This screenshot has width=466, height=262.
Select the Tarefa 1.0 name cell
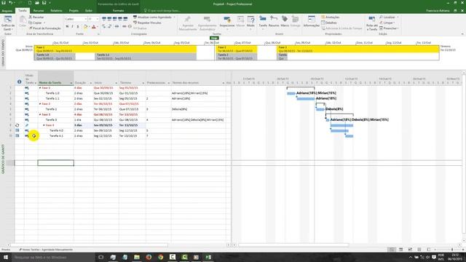click(55, 93)
